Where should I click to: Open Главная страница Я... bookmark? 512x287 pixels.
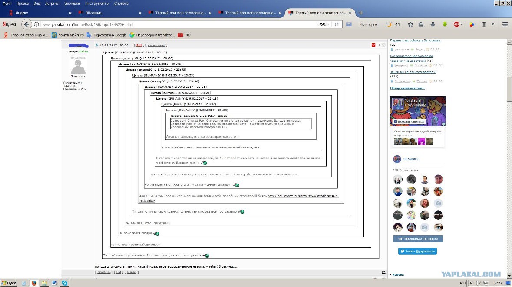pyautogui.click(x=26, y=35)
